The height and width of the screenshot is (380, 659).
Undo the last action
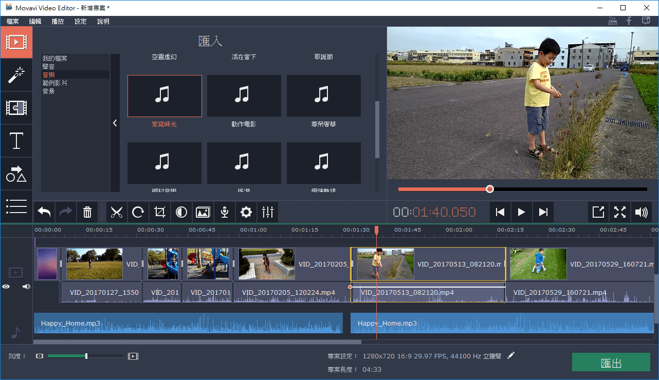(x=44, y=212)
